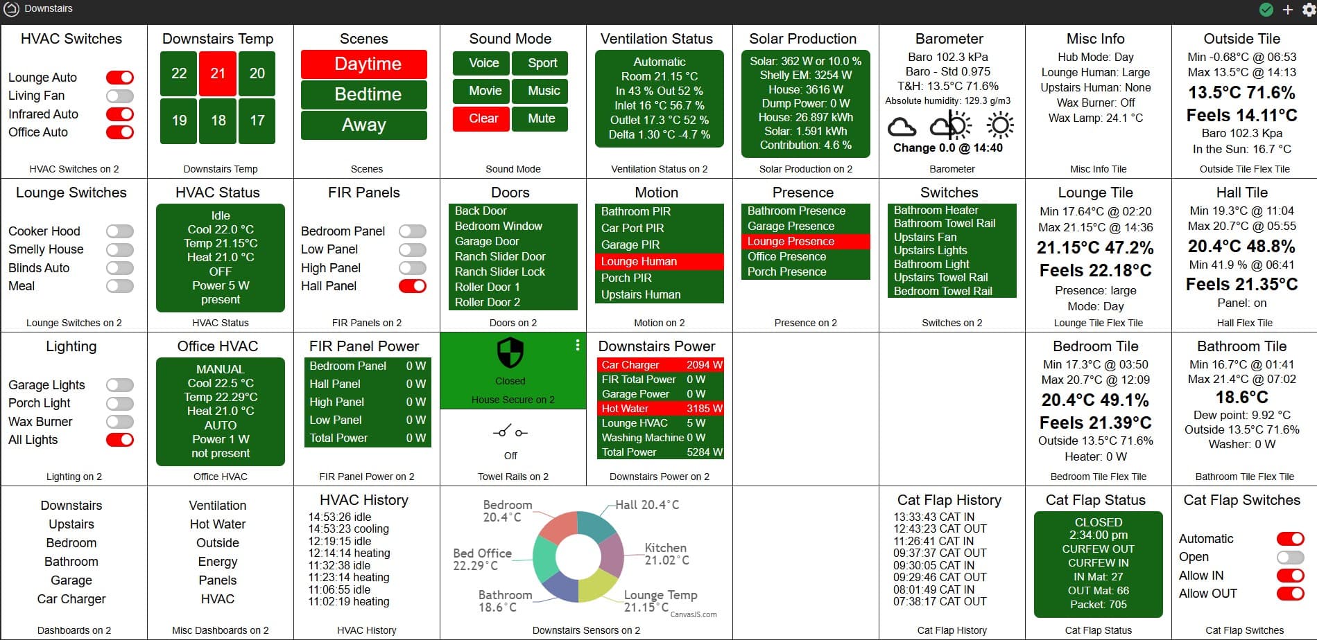The height and width of the screenshot is (640, 1317).
Task: Open the Upstairs dashboard link
Action: click(71, 524)
